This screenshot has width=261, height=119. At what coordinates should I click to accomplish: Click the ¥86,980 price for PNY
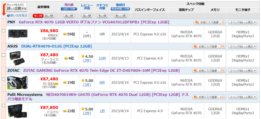(x=49, y=31)
